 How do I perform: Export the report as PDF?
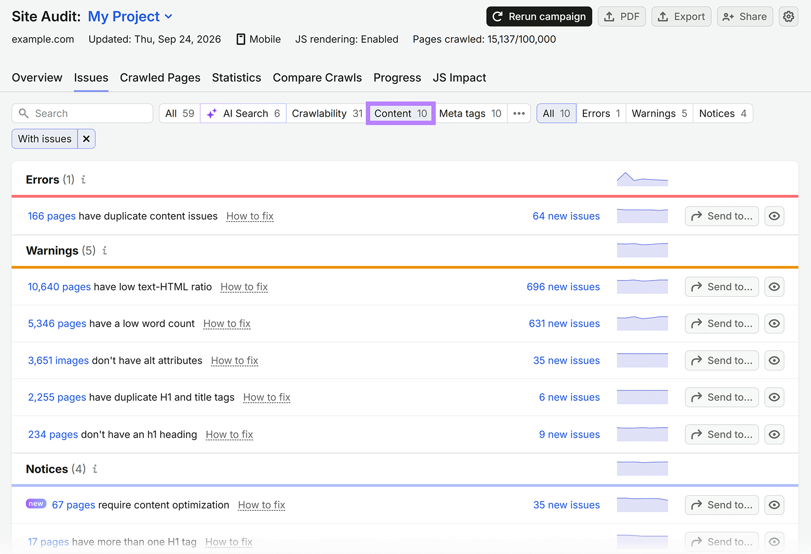click(622, 17)
